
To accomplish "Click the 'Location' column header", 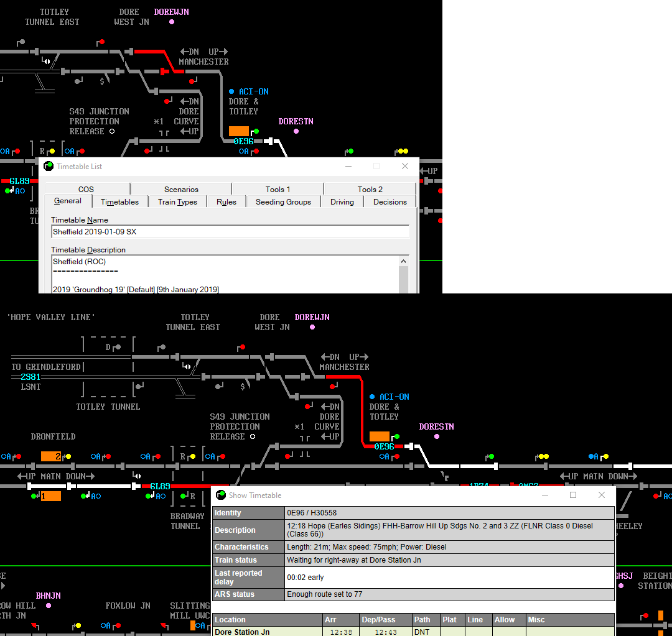I will (x=268, y=620).
